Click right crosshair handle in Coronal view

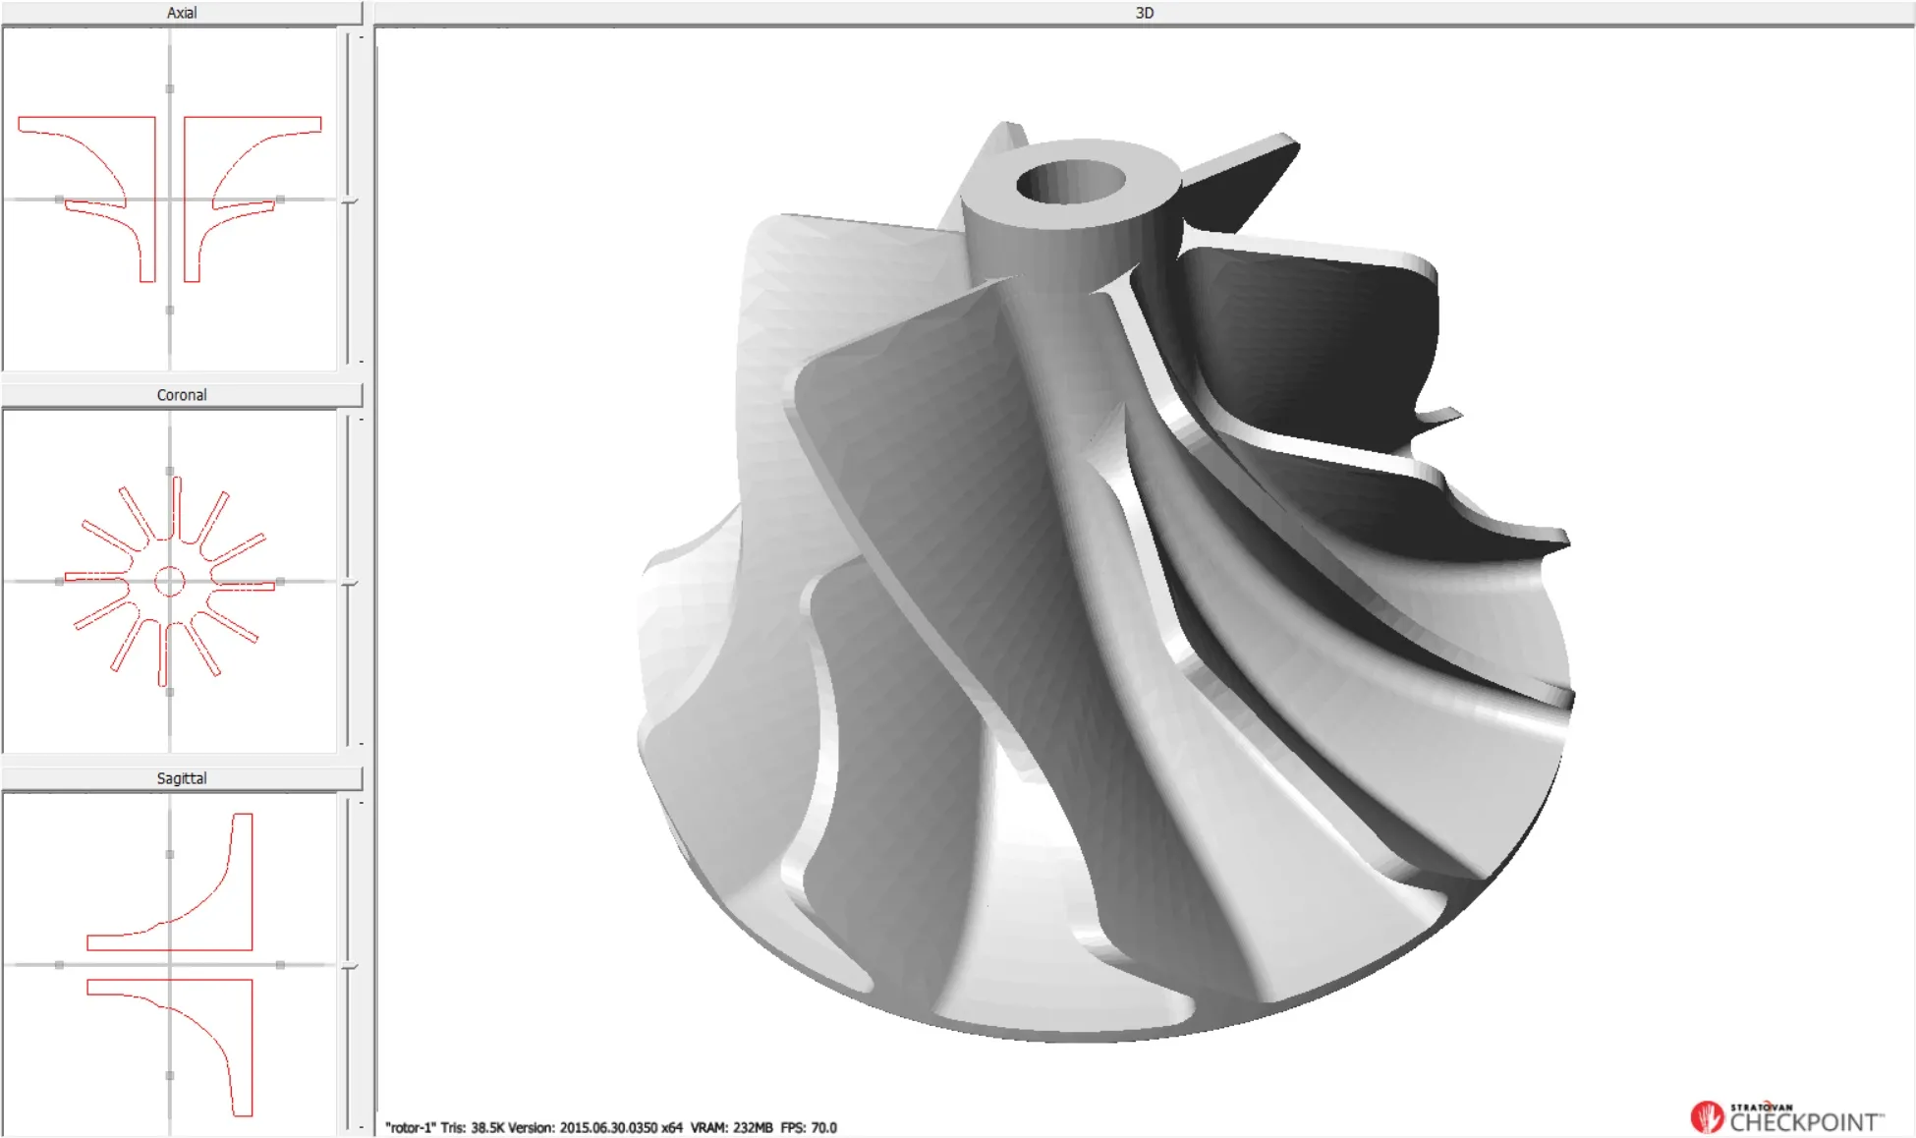coord(281,582)
